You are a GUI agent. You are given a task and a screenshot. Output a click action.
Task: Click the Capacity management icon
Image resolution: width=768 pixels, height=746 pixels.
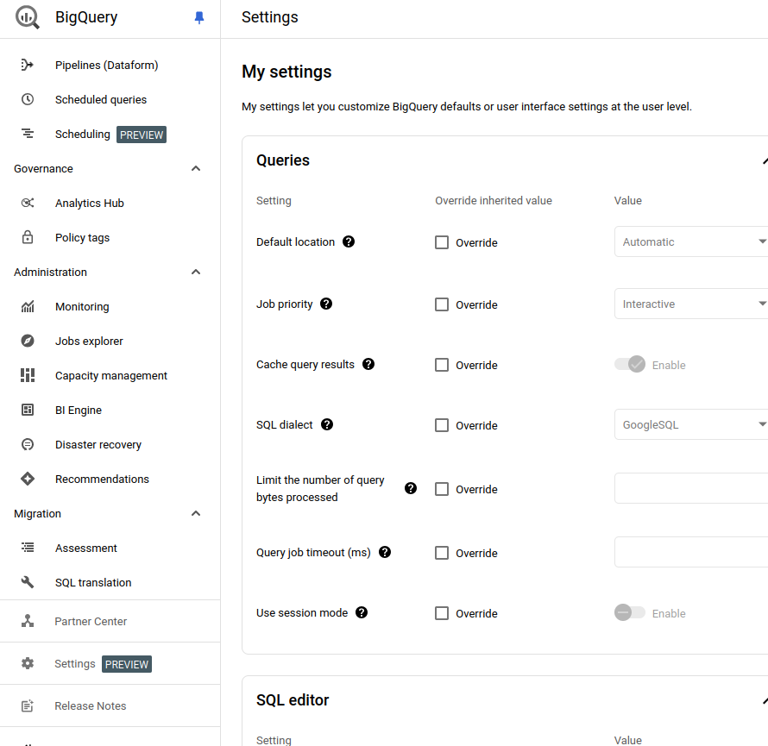point(28,375)
